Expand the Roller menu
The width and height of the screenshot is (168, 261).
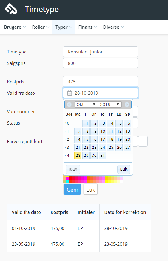(x=41, y=27)
